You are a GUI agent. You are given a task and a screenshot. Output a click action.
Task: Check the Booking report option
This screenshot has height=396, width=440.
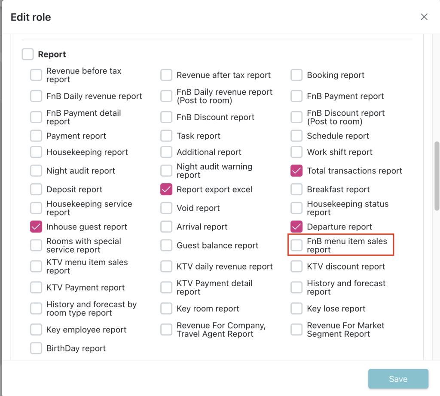click(296, 75)
